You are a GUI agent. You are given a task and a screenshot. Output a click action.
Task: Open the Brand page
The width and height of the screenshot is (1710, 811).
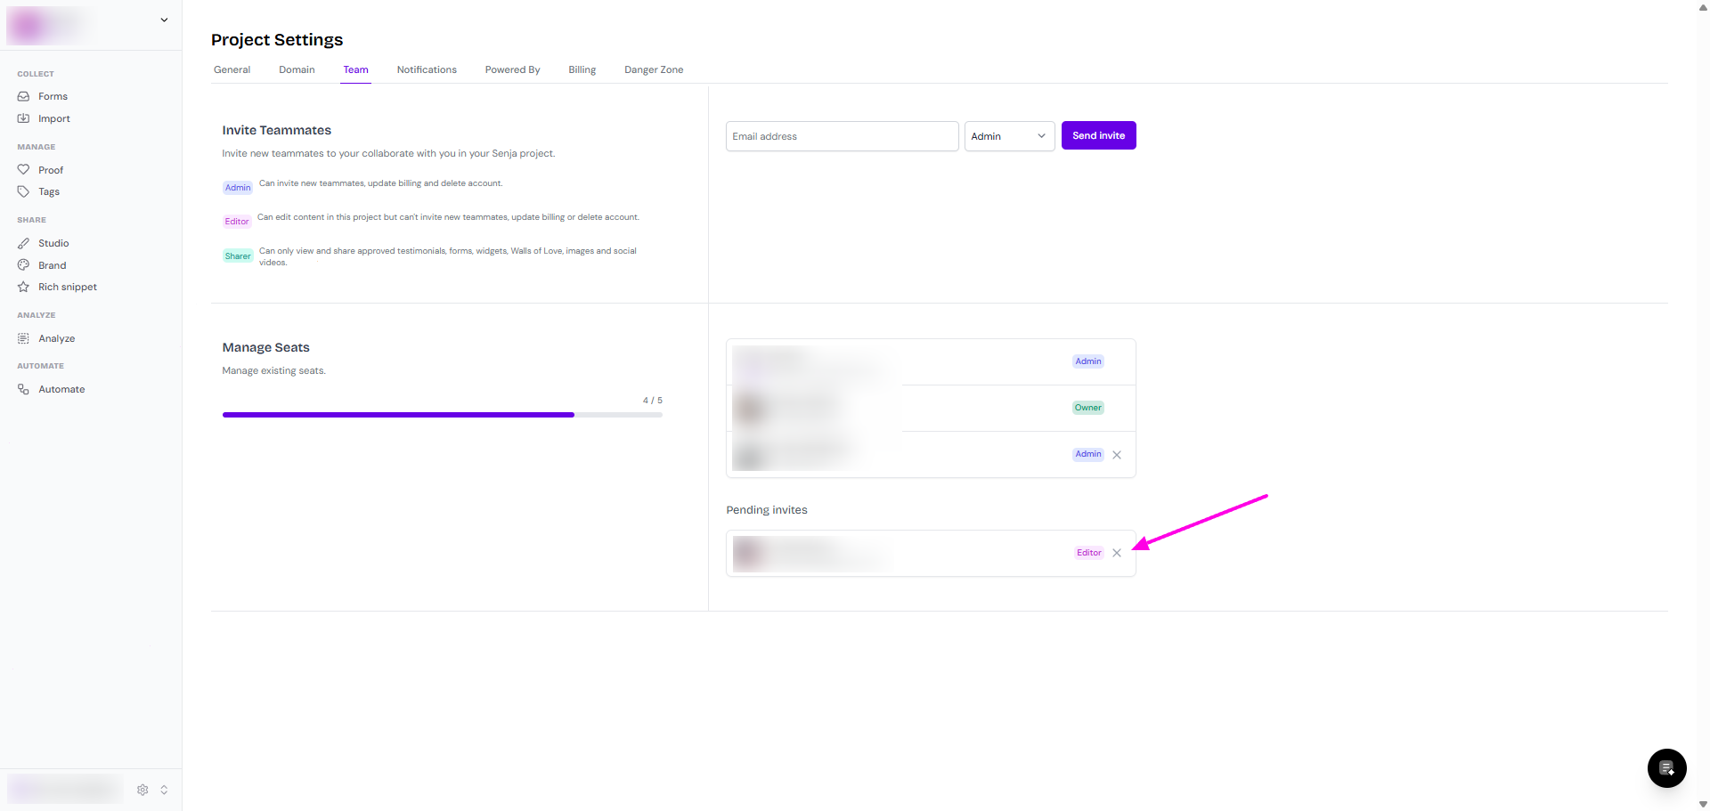tap(52, 265)
